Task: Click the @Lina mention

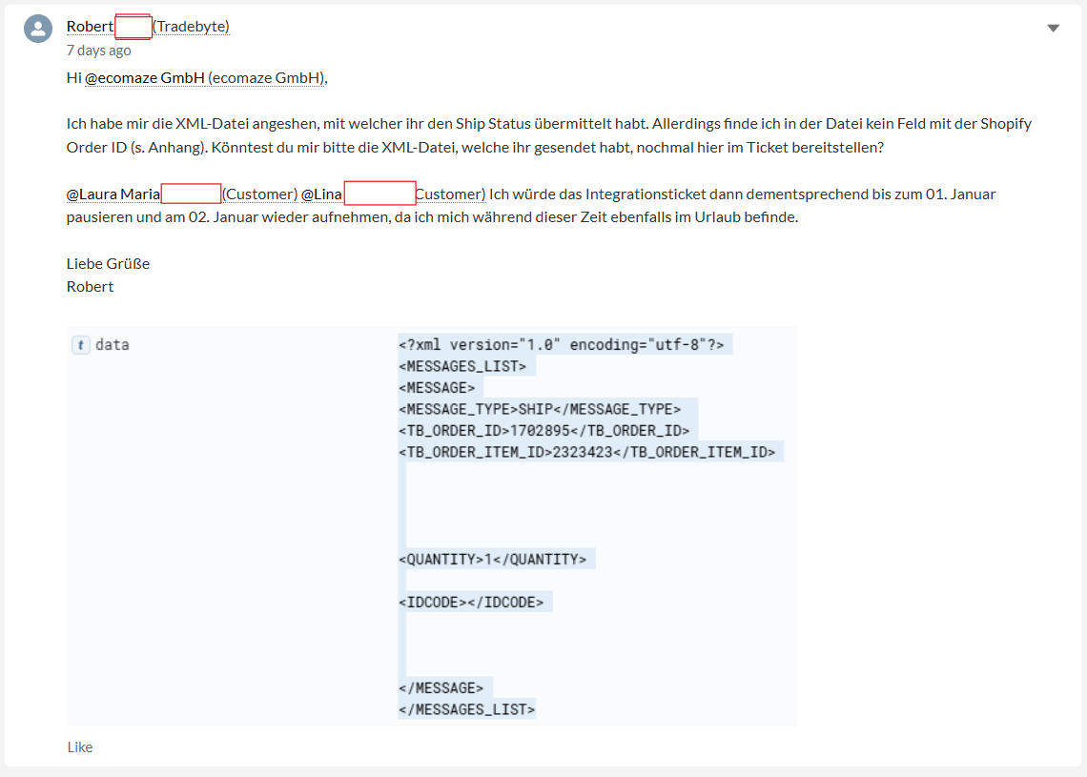Action: (321, 194)
